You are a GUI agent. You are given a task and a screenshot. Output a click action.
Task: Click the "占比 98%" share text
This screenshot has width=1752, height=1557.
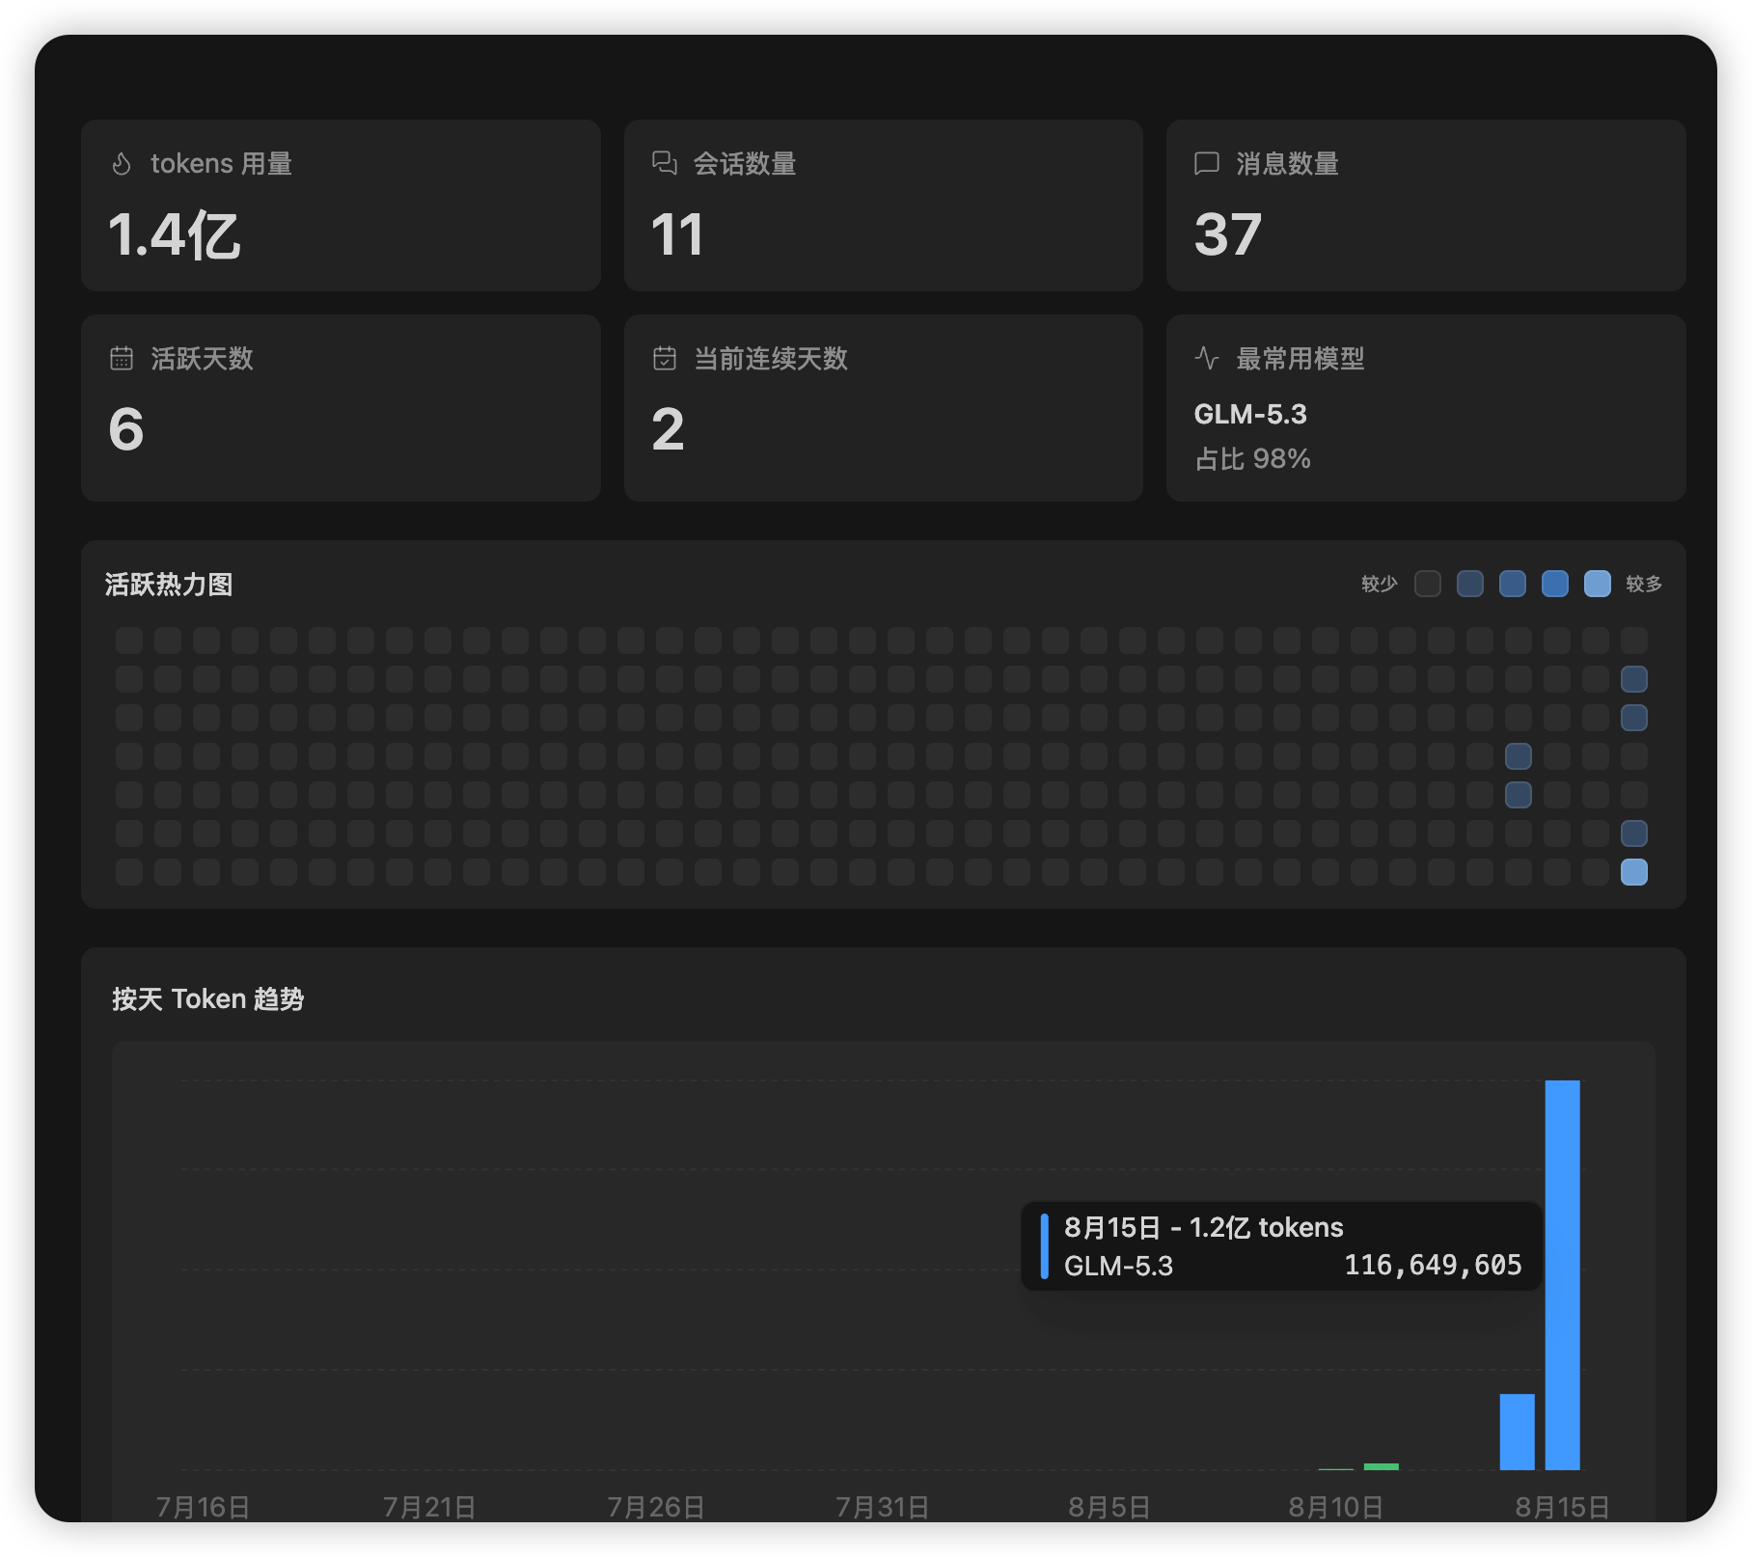point(1252,458)
